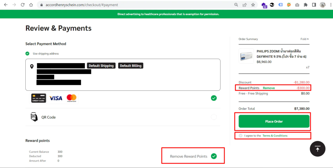Bookmark this page with star icon
This screenshot has width=333, height=168.
click(x=253, y=5)
